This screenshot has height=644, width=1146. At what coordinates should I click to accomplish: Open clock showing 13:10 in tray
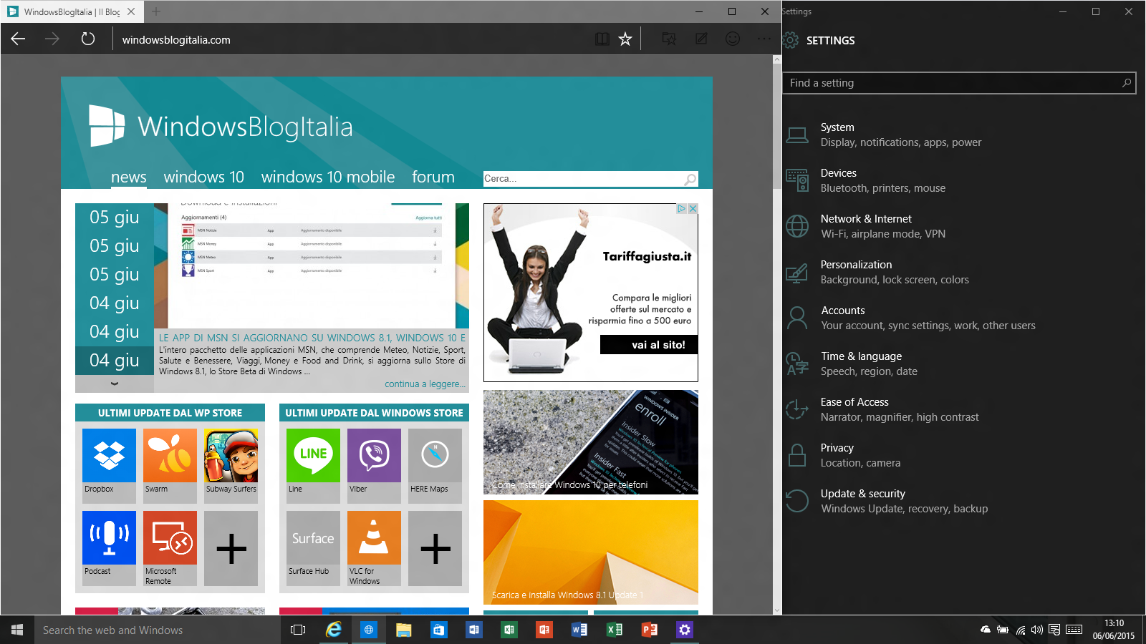pos(1114,630)
